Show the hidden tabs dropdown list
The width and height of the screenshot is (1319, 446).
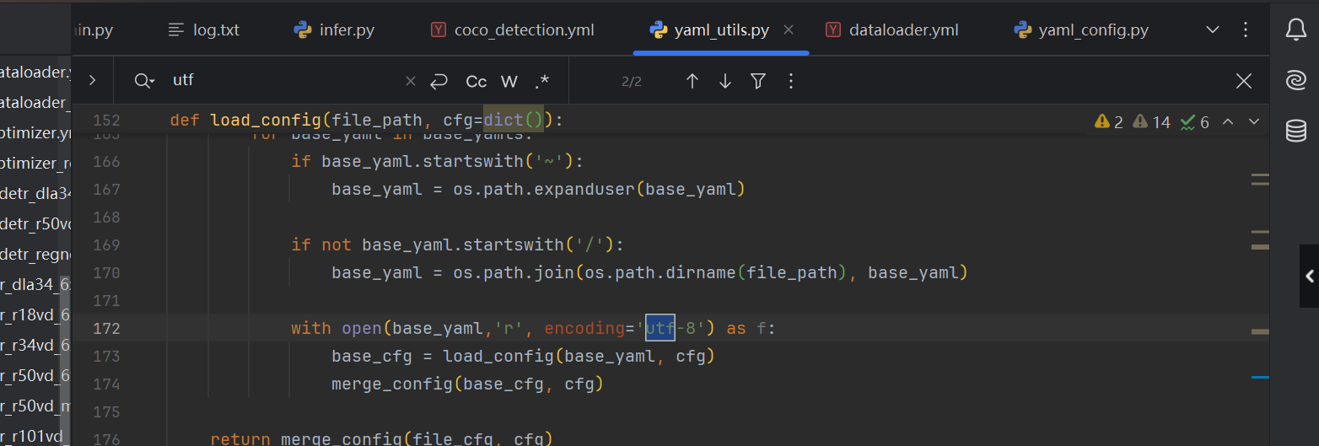1213,30
